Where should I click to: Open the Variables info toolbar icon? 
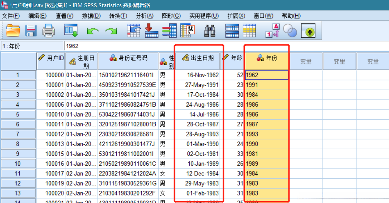pos(169,30)
